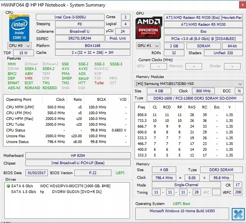The height and width of the screenshot is (223, 246).
Task: Click the HP 8204 motherboard field
Action: coord(78,156)
